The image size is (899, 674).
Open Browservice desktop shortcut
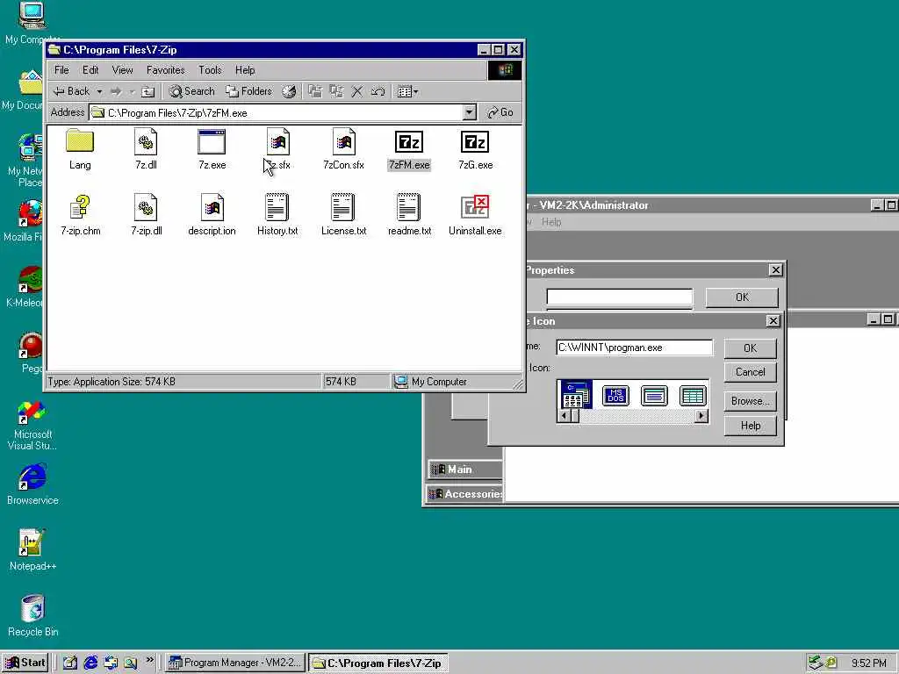(x=32, y=484)
